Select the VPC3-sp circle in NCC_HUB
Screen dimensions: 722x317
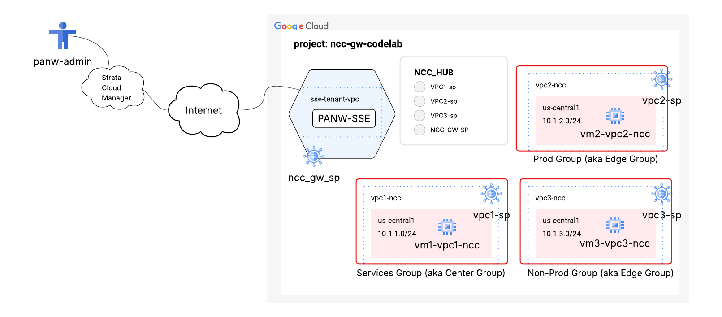(x=419, y=115)
